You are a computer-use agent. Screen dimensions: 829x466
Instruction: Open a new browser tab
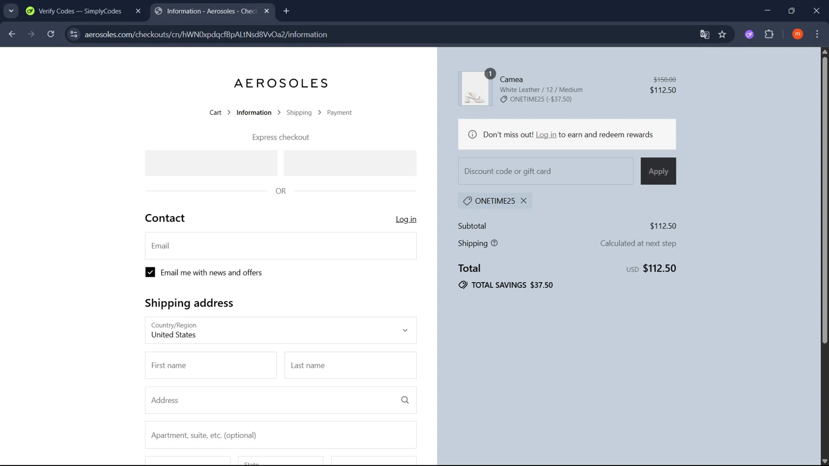[x=286, y=11]
